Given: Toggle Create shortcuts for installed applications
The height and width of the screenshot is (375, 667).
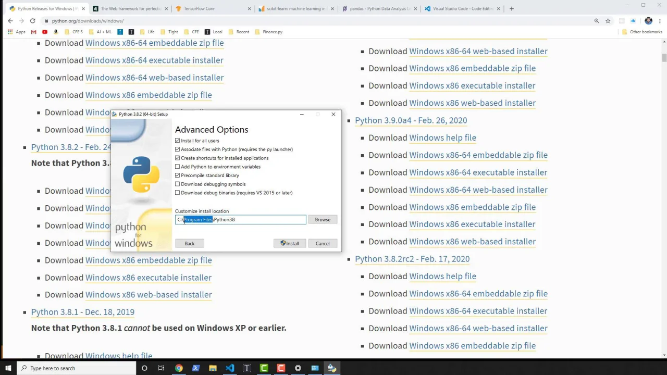Looking at the screenshot, I should (x=178, y=158).
